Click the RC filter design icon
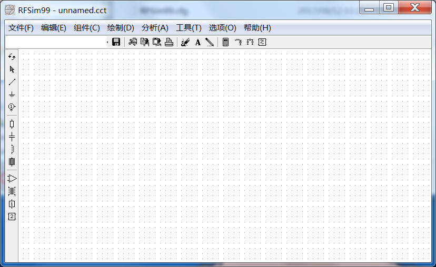This screenshot has width=436, height=267. click(x=239, y=42)
